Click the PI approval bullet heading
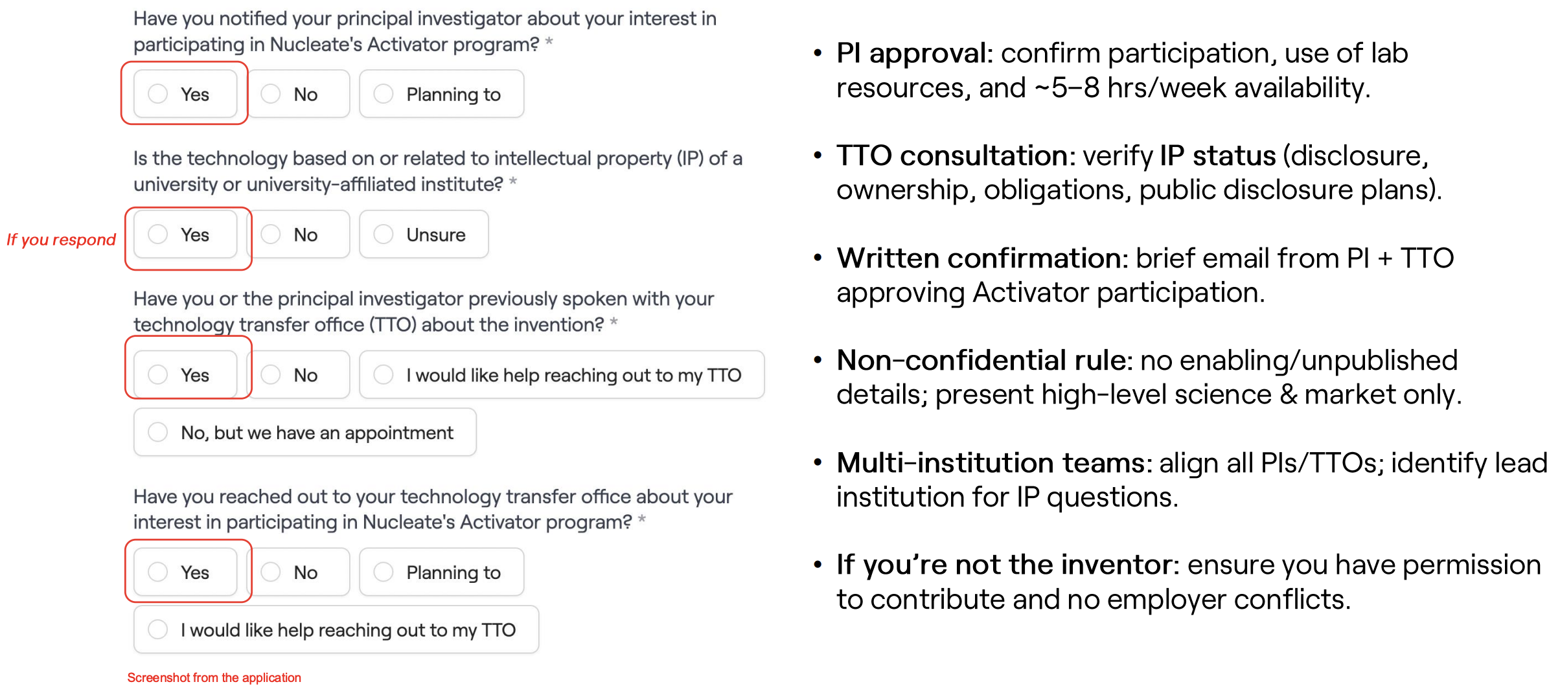 click(x=913, y=53)
